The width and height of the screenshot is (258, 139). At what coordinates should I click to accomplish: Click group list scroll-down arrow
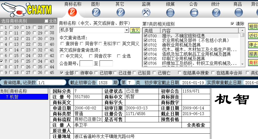(242, 64)
